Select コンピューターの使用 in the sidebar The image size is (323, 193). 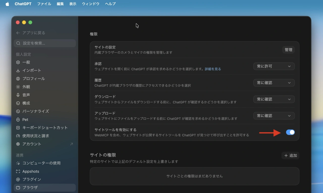[45, 163]
